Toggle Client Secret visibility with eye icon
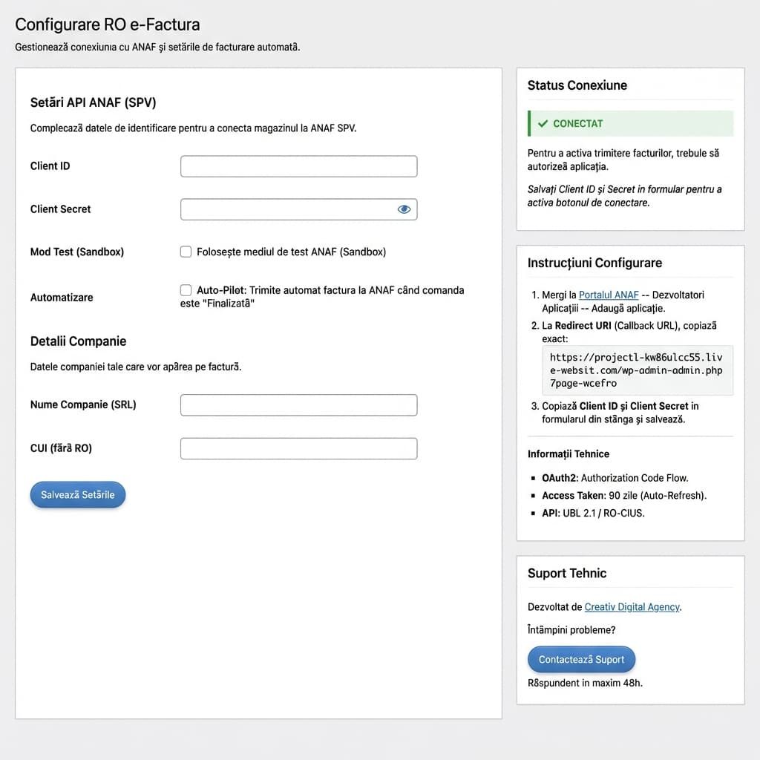Image resolution: width=760 pixels, height=760 pixels. (404, 209)
